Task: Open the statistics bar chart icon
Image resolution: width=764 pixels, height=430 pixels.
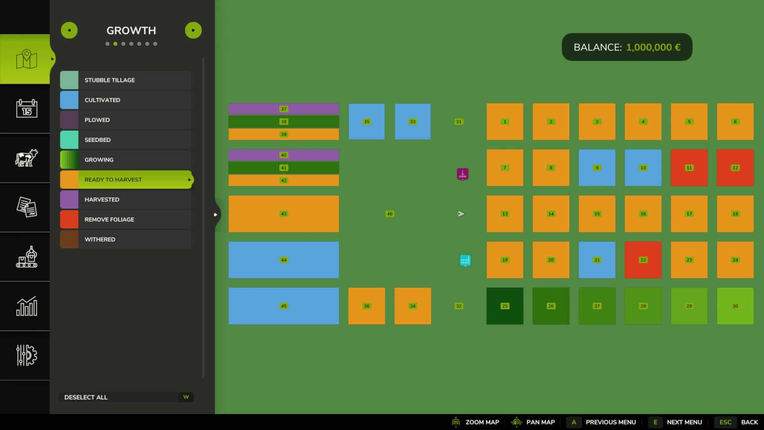Action: click(26, 306)
